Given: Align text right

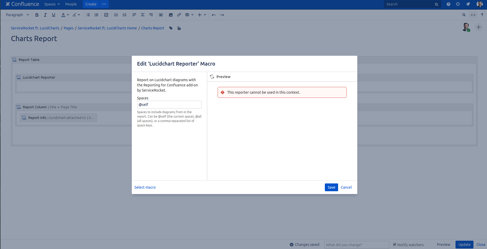Looking at the screenshot, I should pos(151,15).
